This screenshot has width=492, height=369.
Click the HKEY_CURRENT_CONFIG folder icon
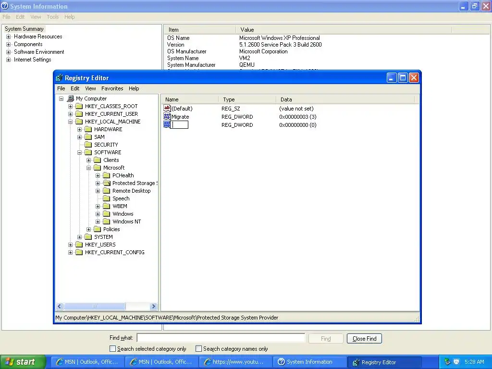click(x=79, y=252)
